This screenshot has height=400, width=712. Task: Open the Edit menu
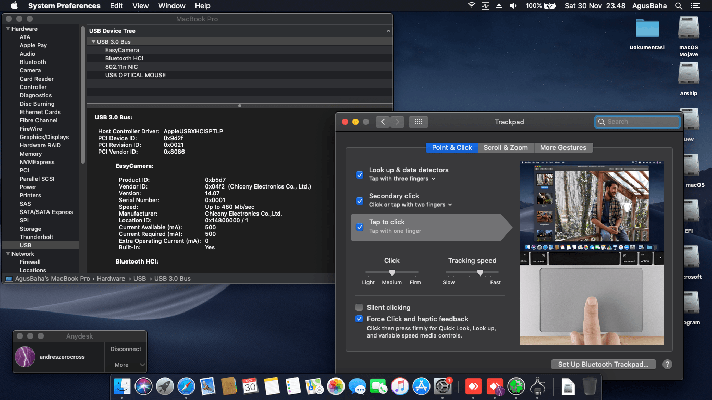(x=116, y=6)
